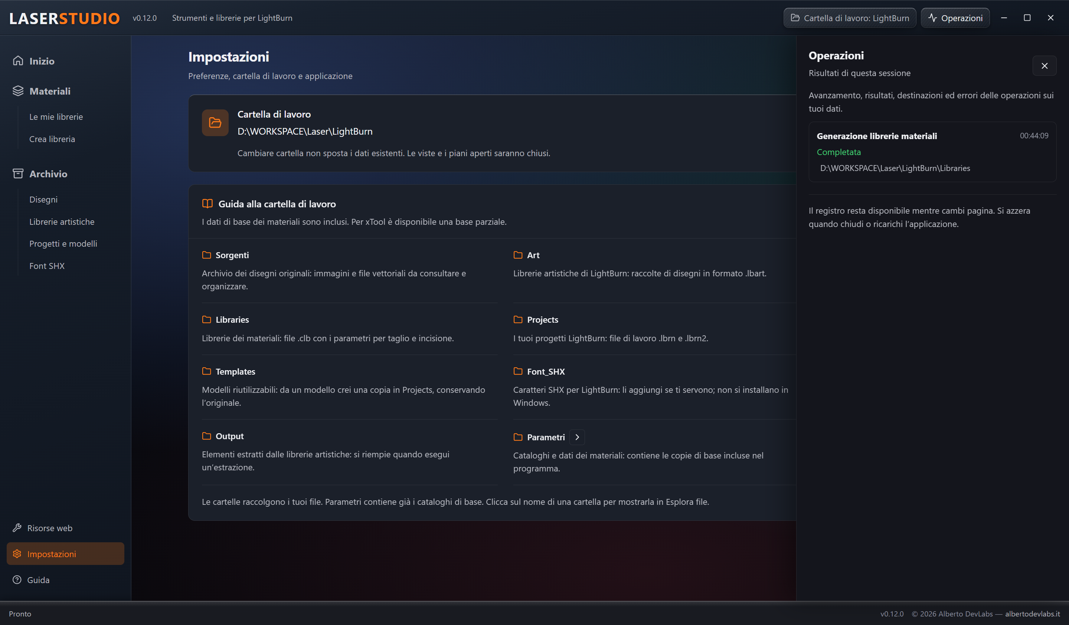The image size is (1069, 625).
Task: Click the Generazione librerie materiali entry
Action: (x=932, y=152)
